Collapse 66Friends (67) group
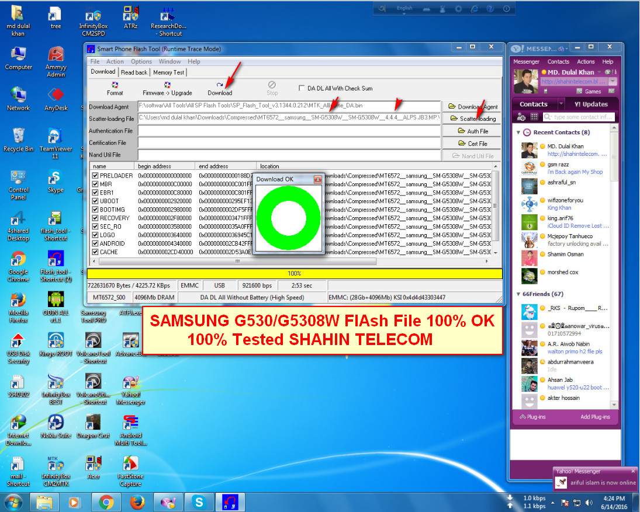Viewport: 640px width, 512px height. [518, 294]
